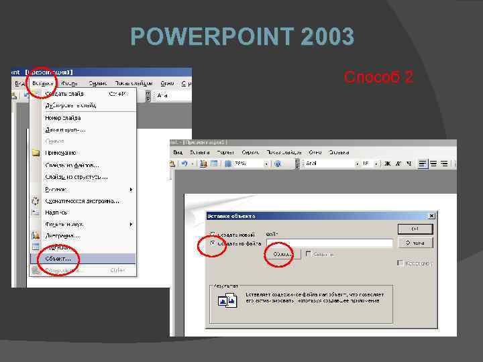Screen dimensions: 483x362
Task: Choose Дата и время menu entry
Action: click(83, 129)
